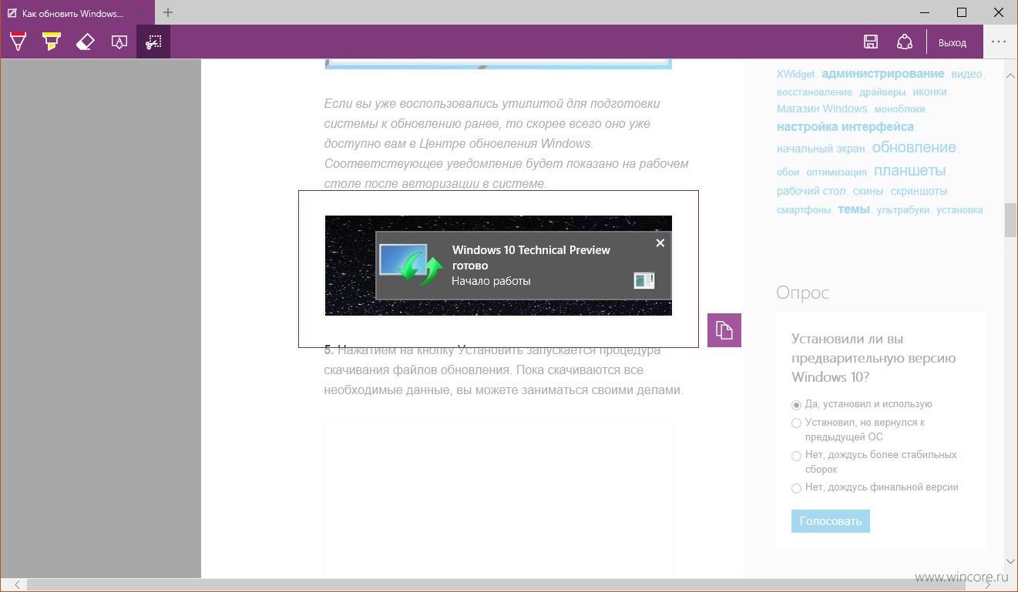Open the видео tag link
This screenshot has width=1018, height=592.
[x=966, y=75]
